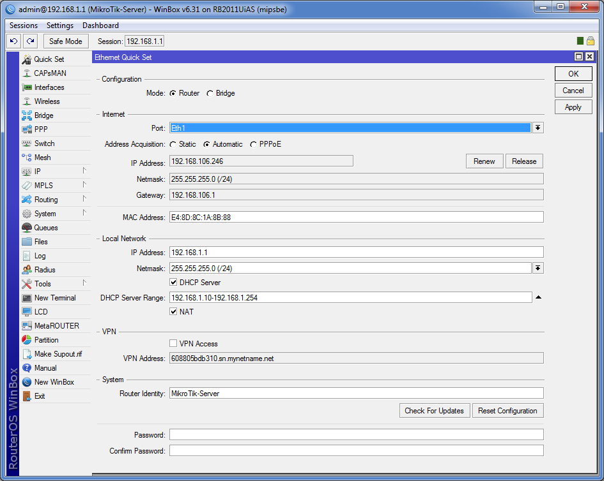
Task: Open the CAPsMAN icon in sidebar
Action: click(27, 73)
